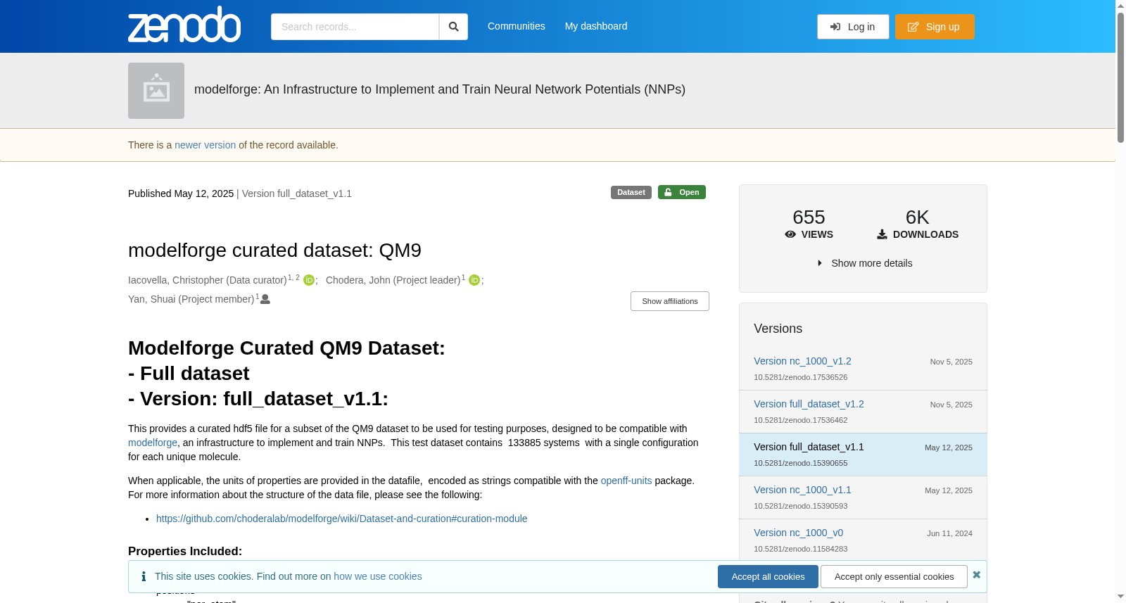Close the cookie banner with the X
Viewport: 1126px width, 603px height.
(x=977, y=575)
